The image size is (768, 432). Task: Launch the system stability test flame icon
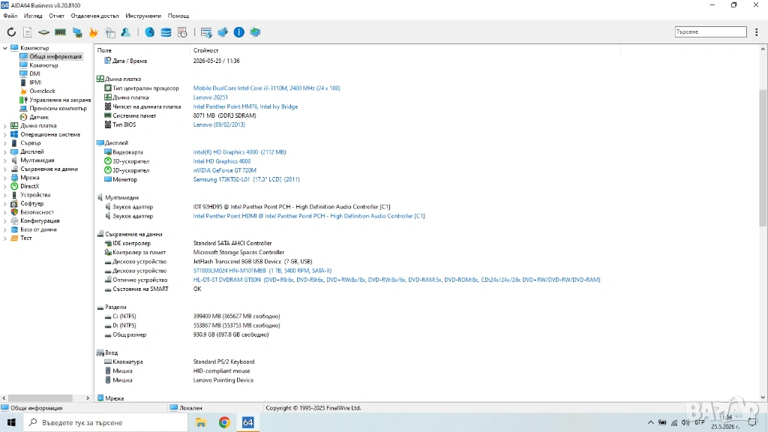pos(93,32)
